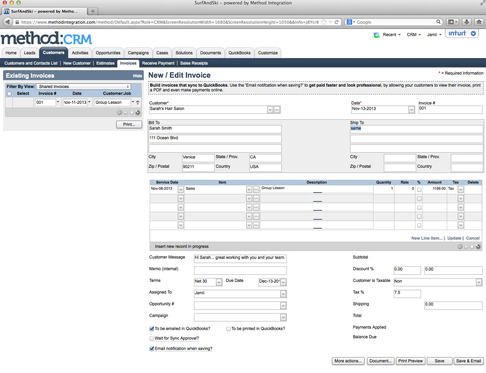
Task: Open the Filter By View dropdown
Action: [84, 87]
